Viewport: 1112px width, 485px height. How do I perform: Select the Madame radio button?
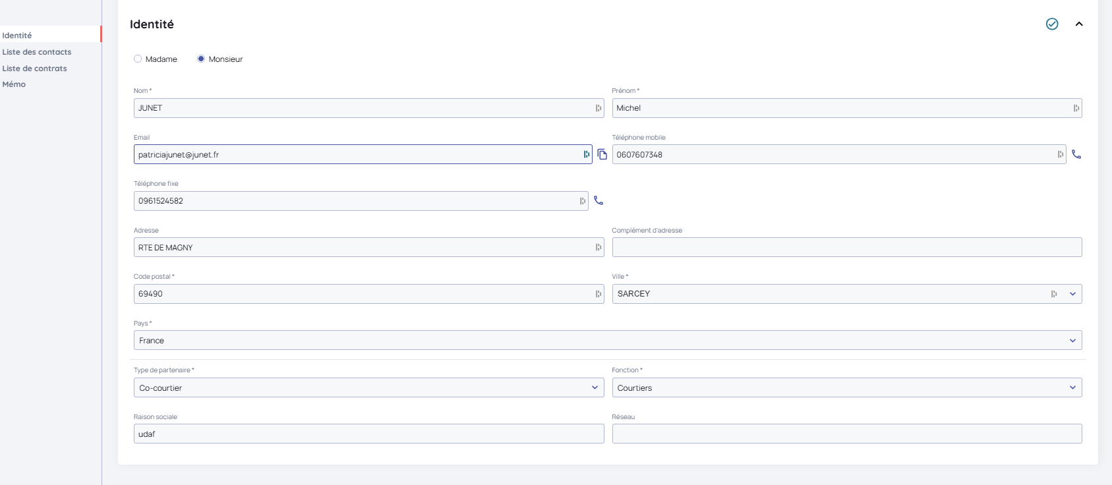(138, 59)
